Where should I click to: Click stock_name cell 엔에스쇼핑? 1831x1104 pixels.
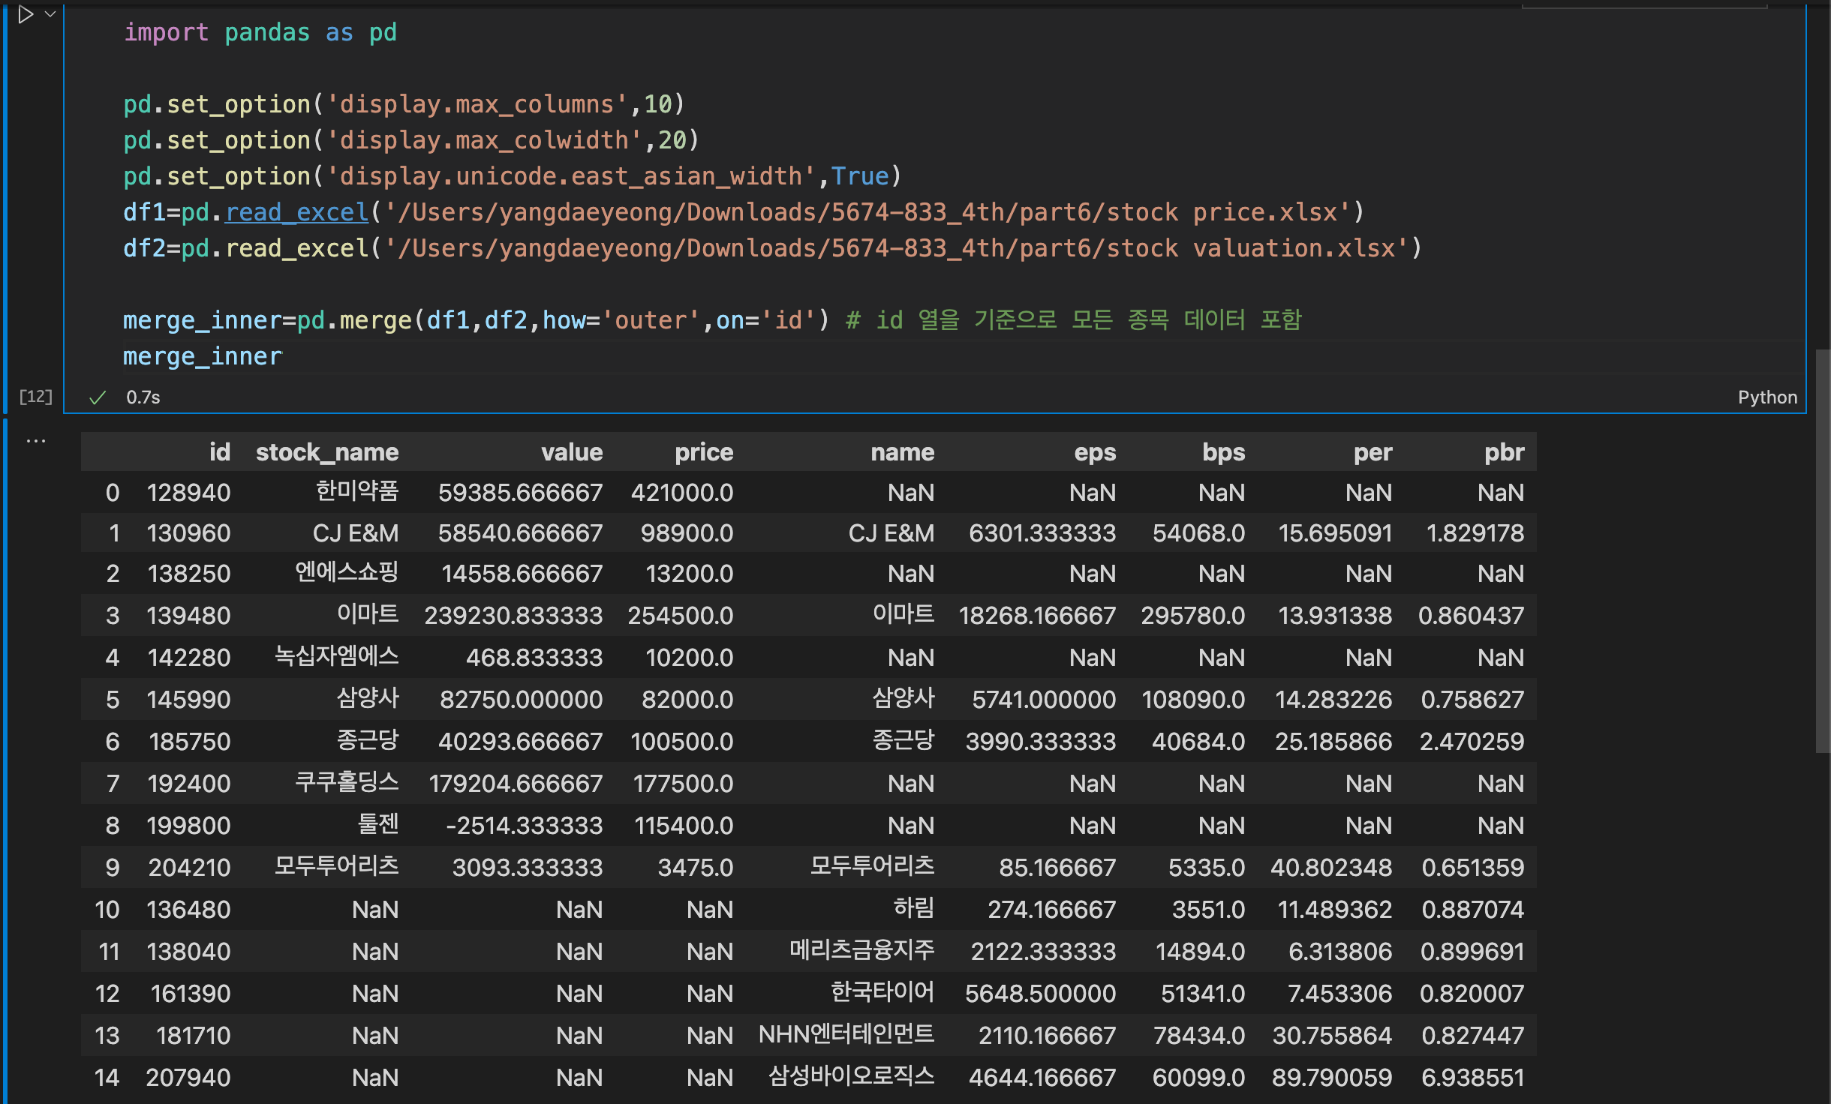click(x=347, y=572)
